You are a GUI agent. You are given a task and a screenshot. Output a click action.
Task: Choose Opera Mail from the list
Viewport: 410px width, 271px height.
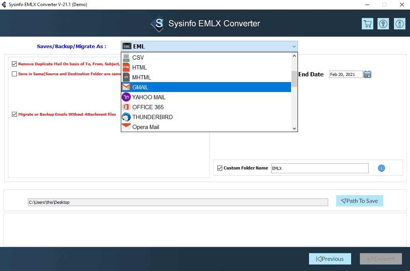(x=206, y=127)
